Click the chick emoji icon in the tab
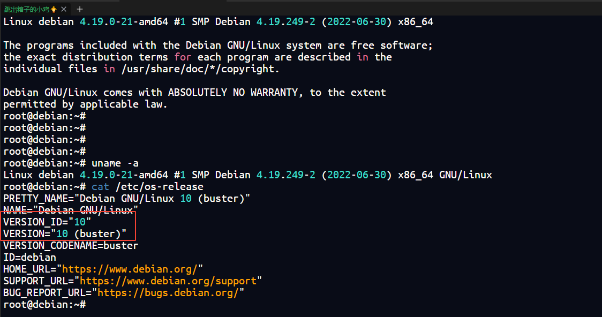Image resolution: width=602 pixels, height=317 pixels. point(54,9)
